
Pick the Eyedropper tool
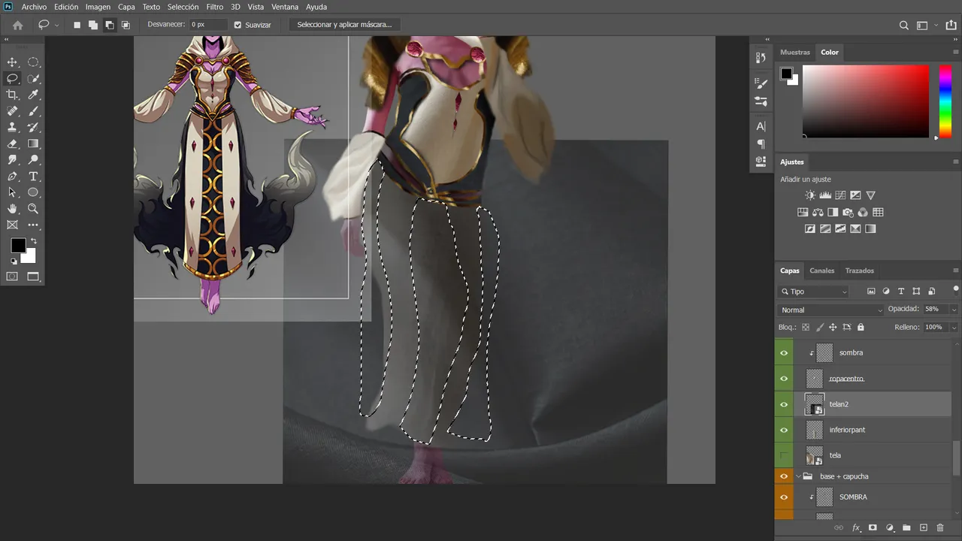[x=33, y=95]
